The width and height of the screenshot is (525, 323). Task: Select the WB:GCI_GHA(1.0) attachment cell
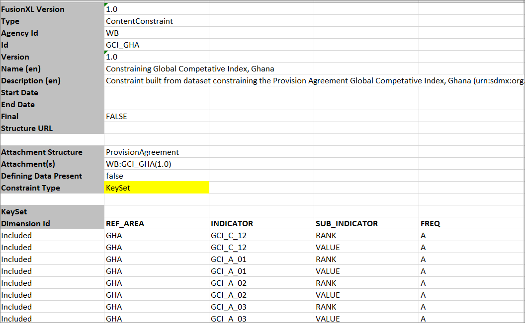(139, 164)
